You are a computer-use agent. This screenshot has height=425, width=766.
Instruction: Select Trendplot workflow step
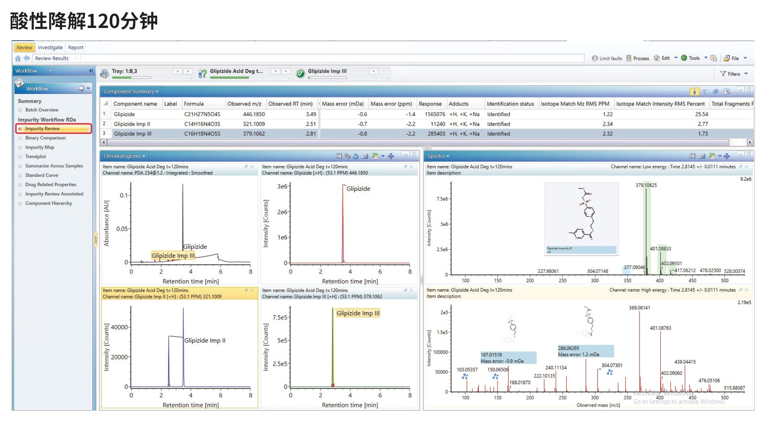(x=35, y=156)
